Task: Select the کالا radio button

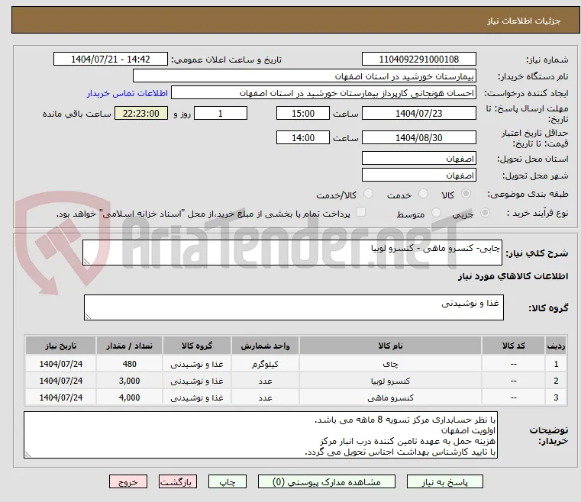Action: point(466,194)
